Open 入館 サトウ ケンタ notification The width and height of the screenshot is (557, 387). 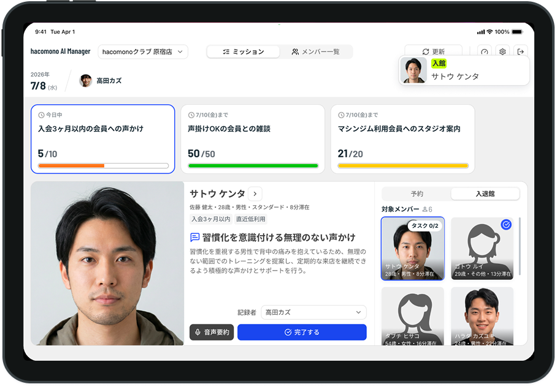[464, 70]
